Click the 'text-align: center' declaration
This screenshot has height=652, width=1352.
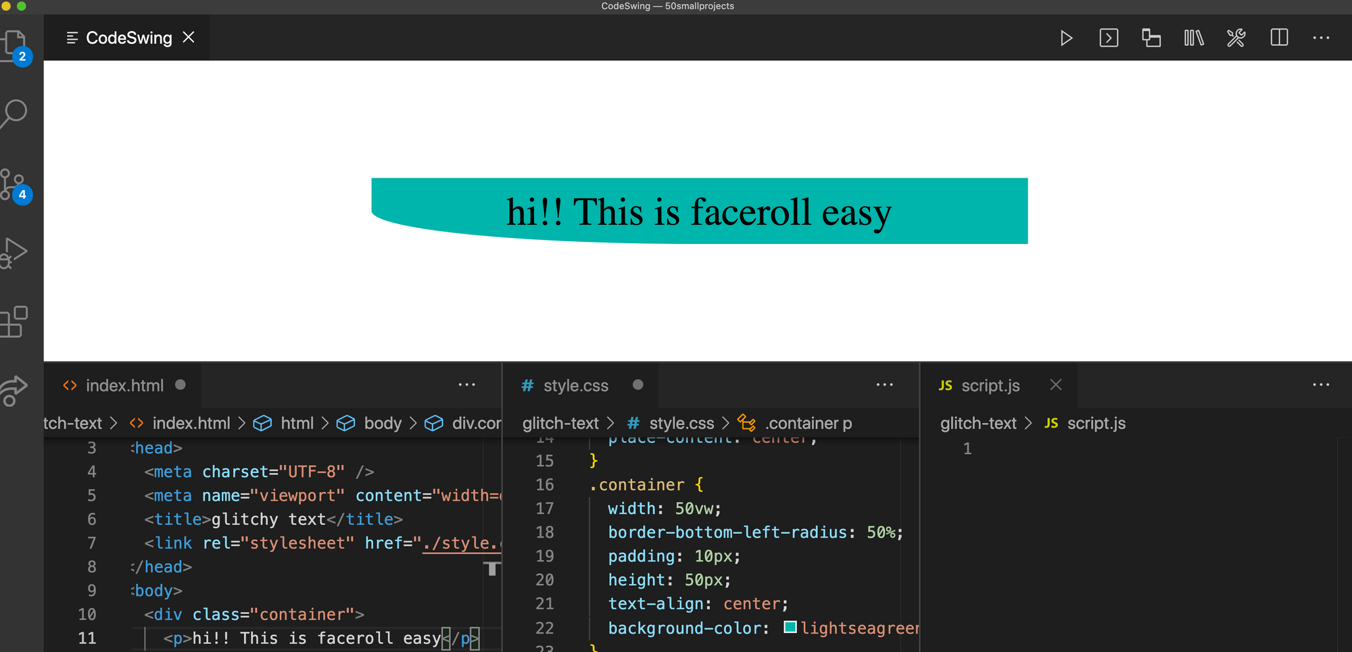tap(698, 604)
